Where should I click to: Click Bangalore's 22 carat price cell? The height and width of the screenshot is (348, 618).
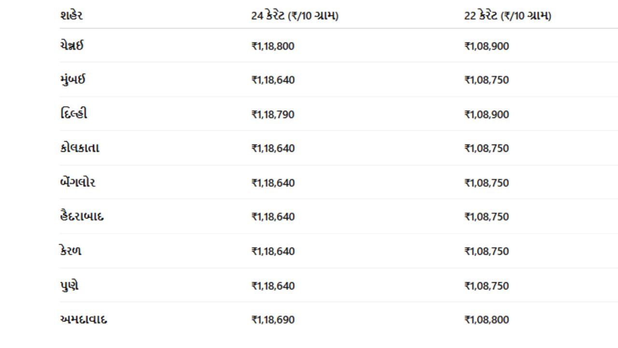pyautogui.click(x=486, y=183)
